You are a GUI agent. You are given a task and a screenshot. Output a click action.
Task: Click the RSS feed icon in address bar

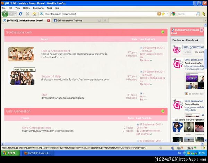(x=159, y=14)
